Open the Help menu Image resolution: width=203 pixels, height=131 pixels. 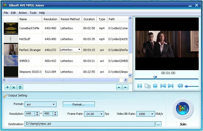42,13
